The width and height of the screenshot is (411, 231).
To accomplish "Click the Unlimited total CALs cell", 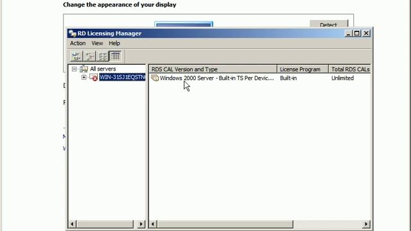I will [x=342, y=78].
